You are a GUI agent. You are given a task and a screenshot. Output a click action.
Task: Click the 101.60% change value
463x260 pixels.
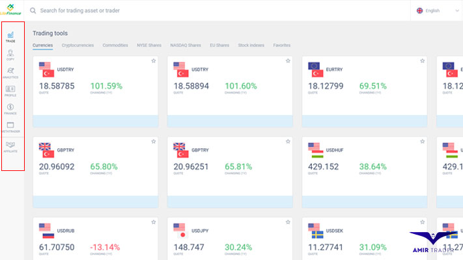(x=241, y=86)
